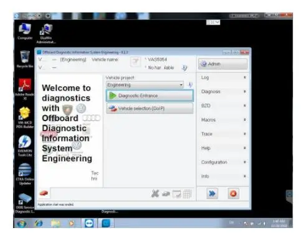Viewport: 303px width, 238px height.
Task: Expand the BZD section
Action: [x=223, y=106]
